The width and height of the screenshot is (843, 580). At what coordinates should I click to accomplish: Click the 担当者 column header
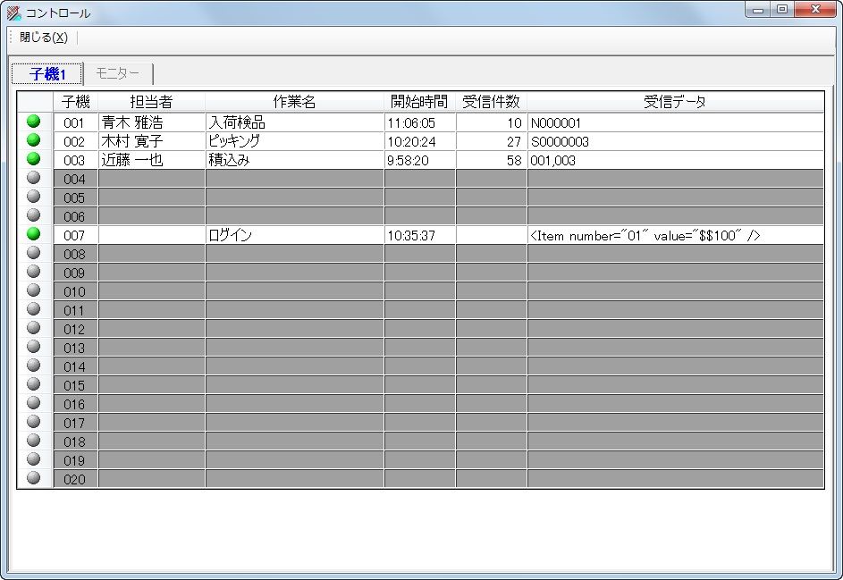point(151,102)
